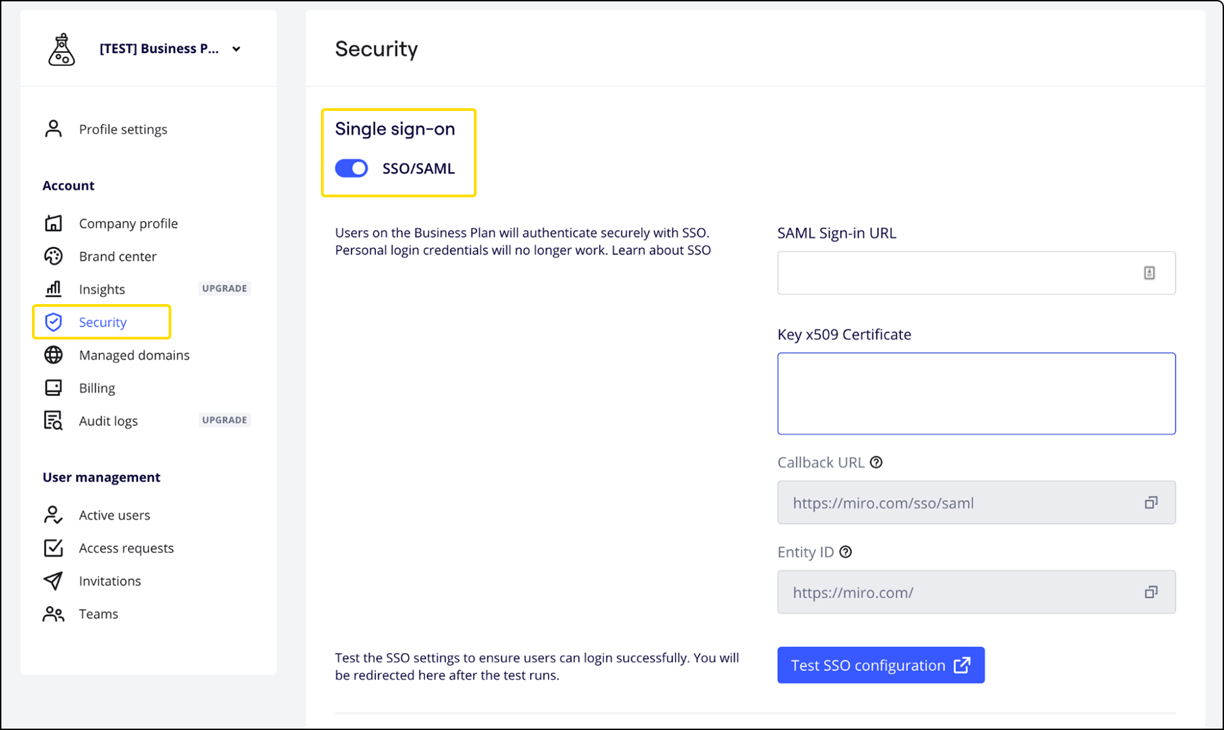Open Profile settings in sidebar
Viewport: 1224px width, 730px height.
click(x=122, y=129)
